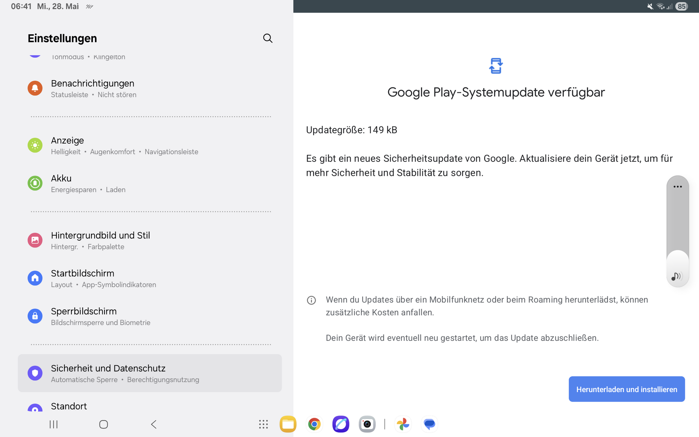Open Google Photos pinwheel icon
Screen dimensions: 699x437
[x=403, y=424]
